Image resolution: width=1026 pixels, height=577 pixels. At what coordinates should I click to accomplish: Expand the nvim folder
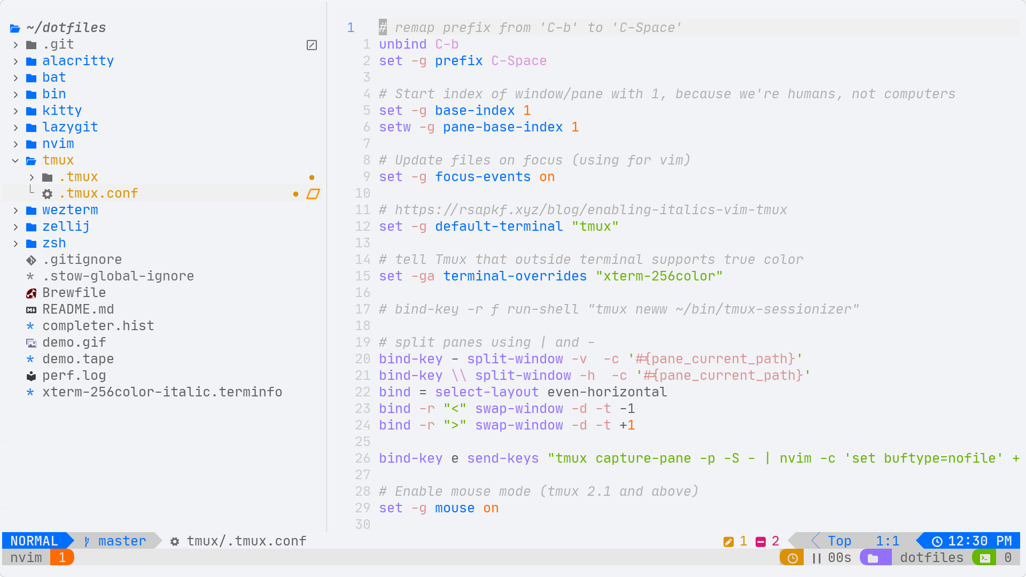[15, 144]
